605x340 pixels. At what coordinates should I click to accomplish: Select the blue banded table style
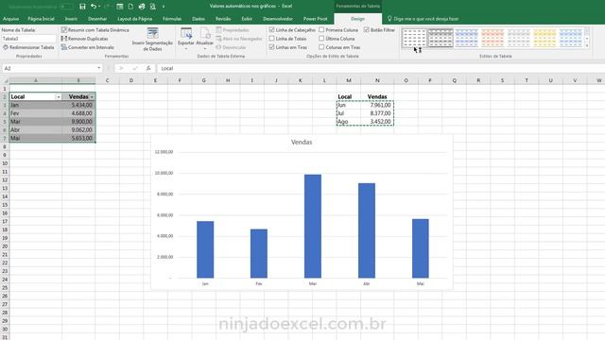click(466, 38)
